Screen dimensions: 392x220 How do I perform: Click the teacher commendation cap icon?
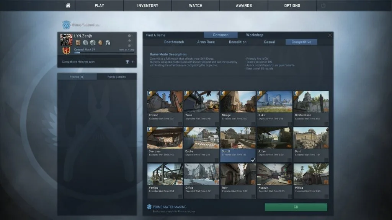(129, 40)
